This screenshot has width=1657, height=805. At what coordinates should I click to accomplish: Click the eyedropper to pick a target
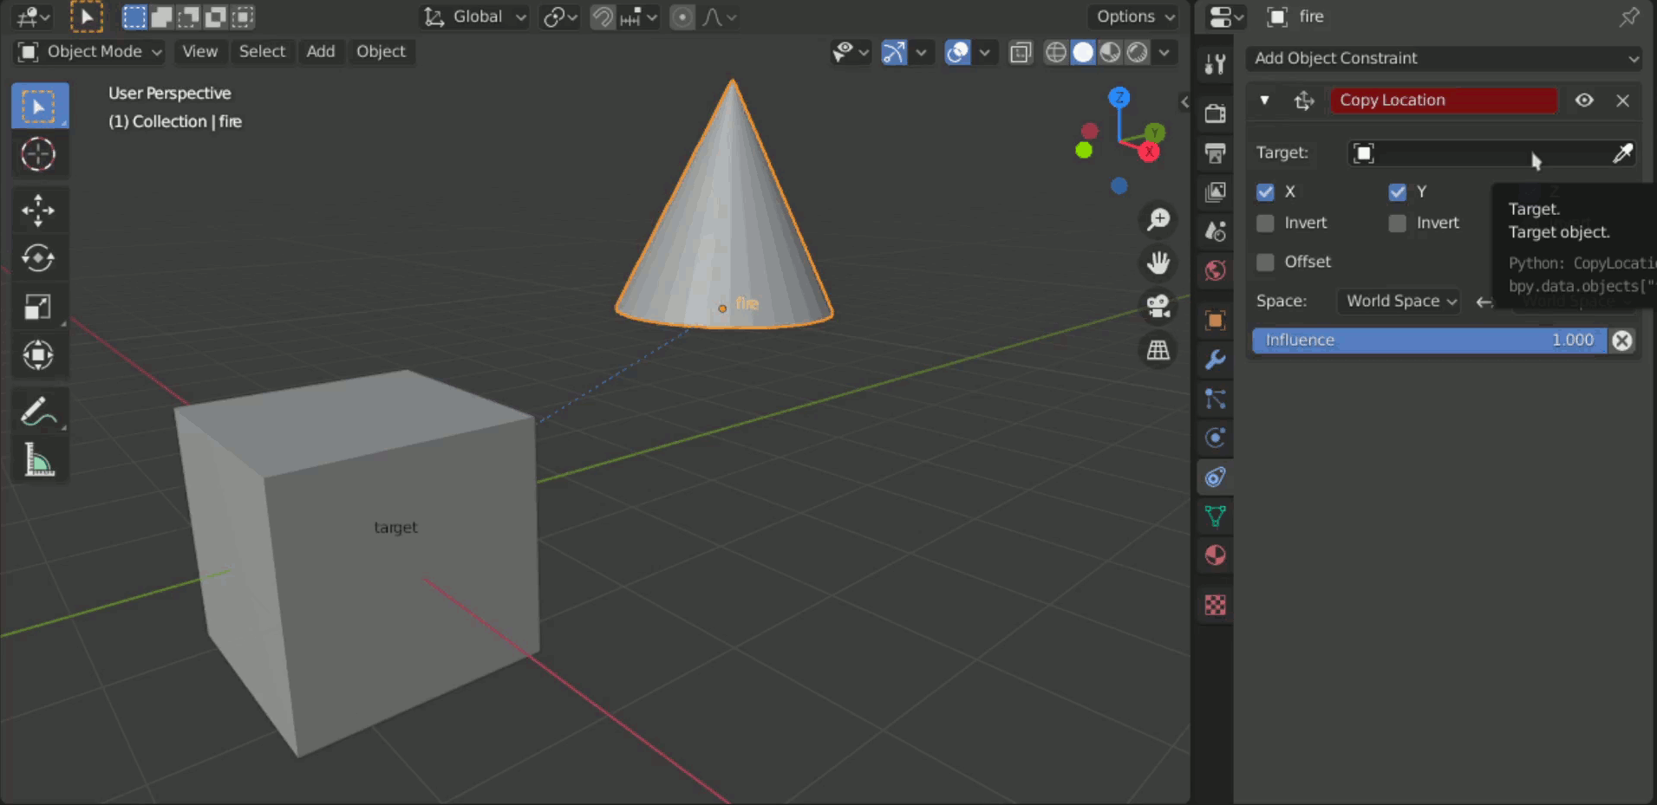(1625, 153)
